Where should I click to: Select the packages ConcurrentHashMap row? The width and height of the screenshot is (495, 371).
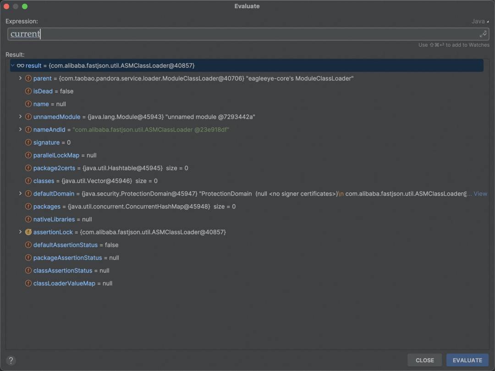(247, 206)
